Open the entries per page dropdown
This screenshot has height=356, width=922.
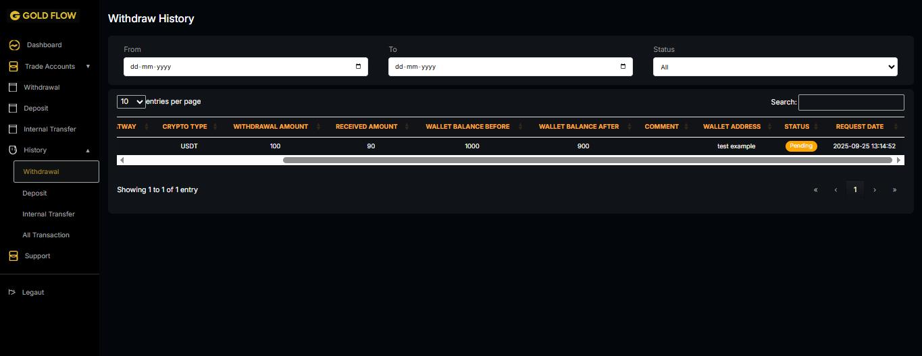click(131, 102)
